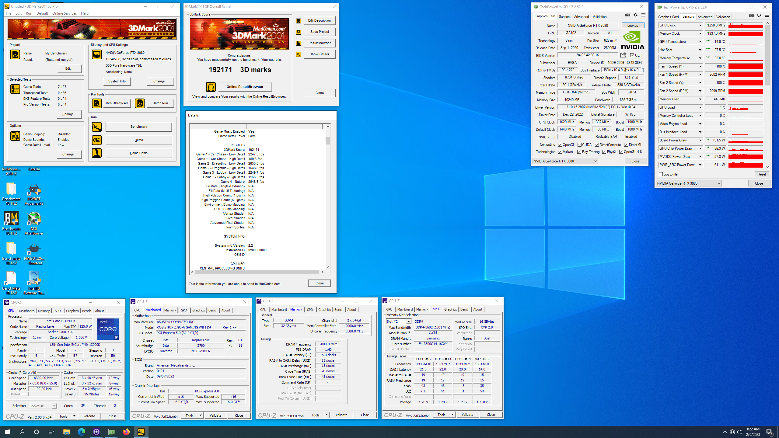Open GPU selector dropdown in GPU-Z Sensors window
779x438 pixels.
point(689,183)
